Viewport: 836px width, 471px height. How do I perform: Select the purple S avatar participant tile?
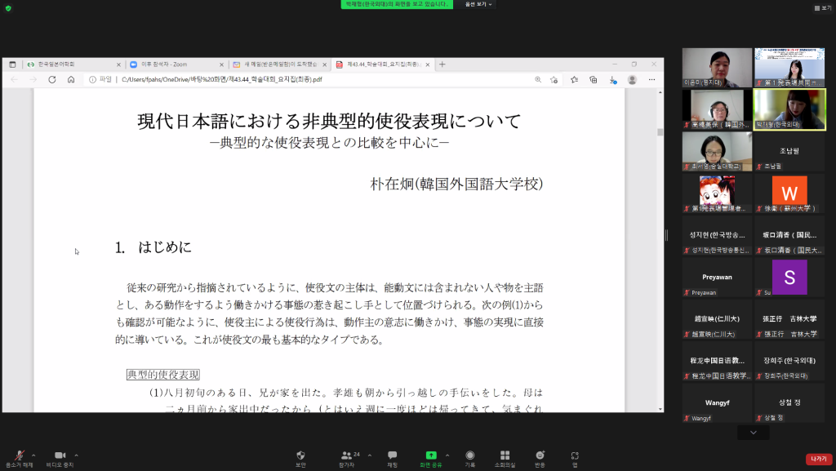789,278
